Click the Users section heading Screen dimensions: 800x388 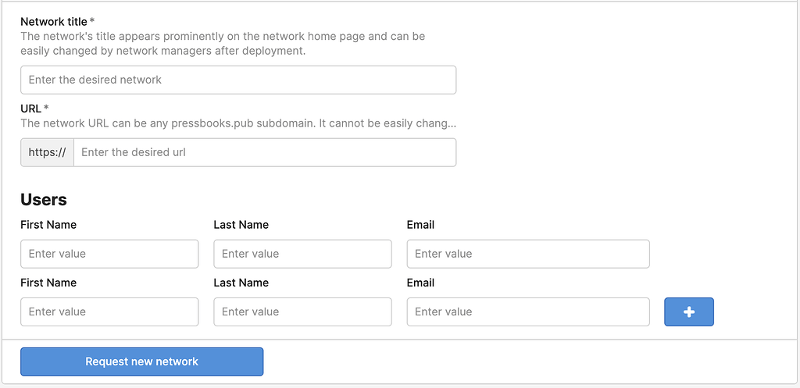pos(44,199)
